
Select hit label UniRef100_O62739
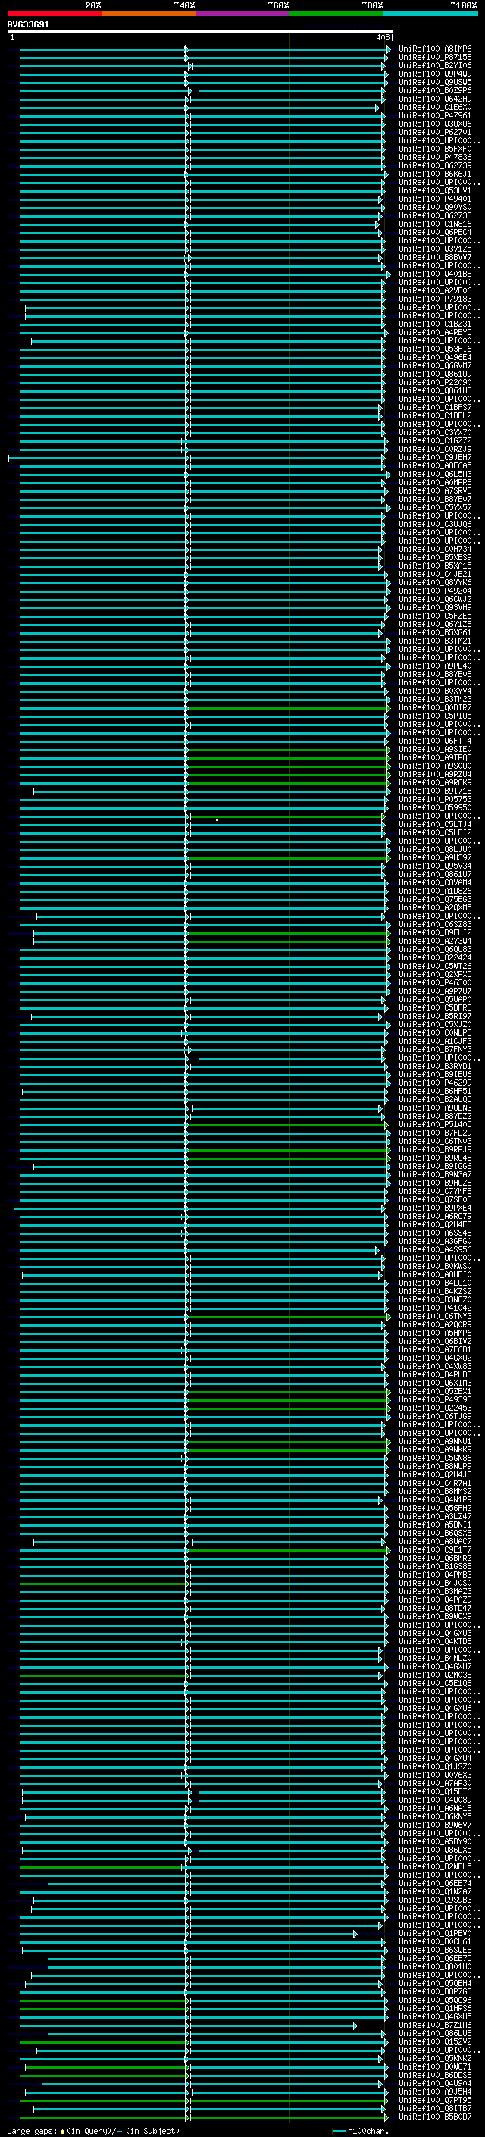coord(434,166)
